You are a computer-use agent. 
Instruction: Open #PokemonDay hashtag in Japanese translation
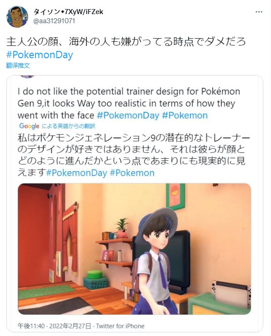point(76,173)
